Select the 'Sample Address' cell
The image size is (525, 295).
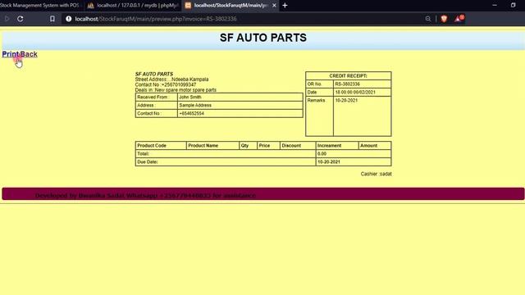click(240, 105)
